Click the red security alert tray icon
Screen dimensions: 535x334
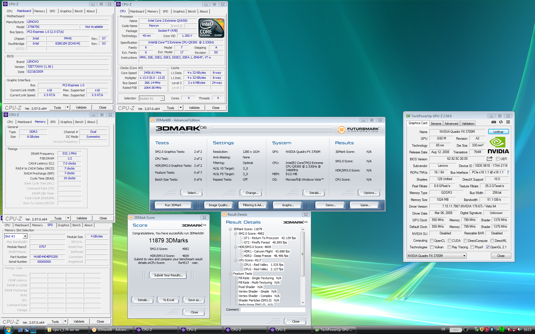487,330
